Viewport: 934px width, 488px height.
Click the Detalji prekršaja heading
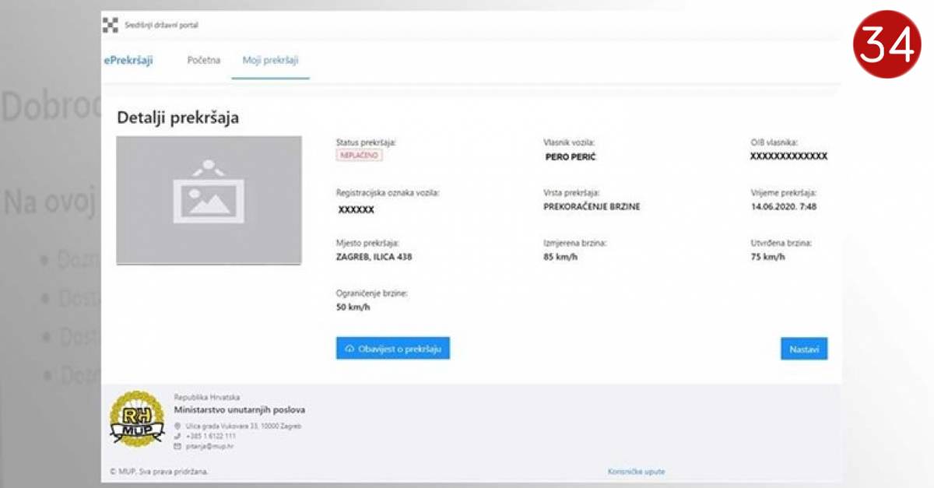pyautogui.click(x=177, y=118)
